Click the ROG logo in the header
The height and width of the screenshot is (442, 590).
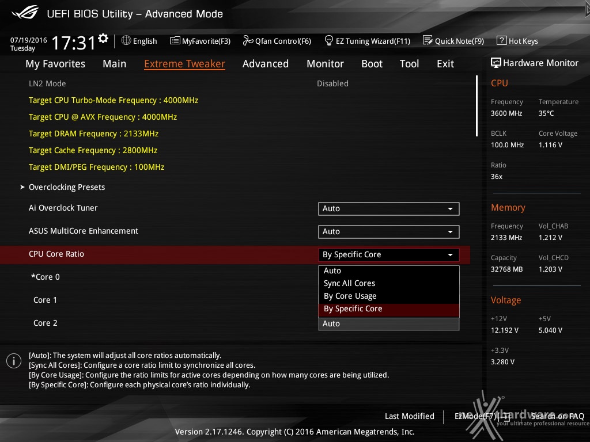tap(25, 13)
